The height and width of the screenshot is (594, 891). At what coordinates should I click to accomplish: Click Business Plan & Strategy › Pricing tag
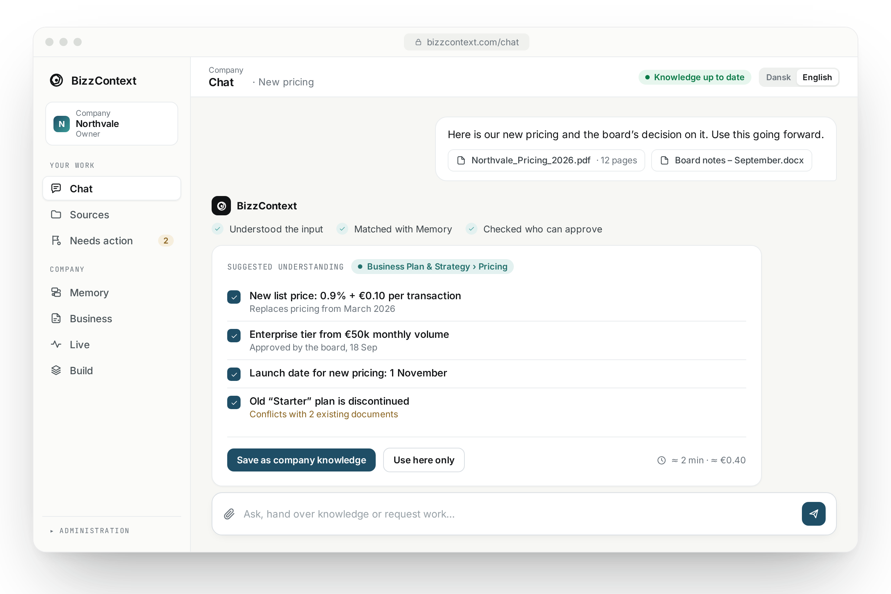click(432, 266)
